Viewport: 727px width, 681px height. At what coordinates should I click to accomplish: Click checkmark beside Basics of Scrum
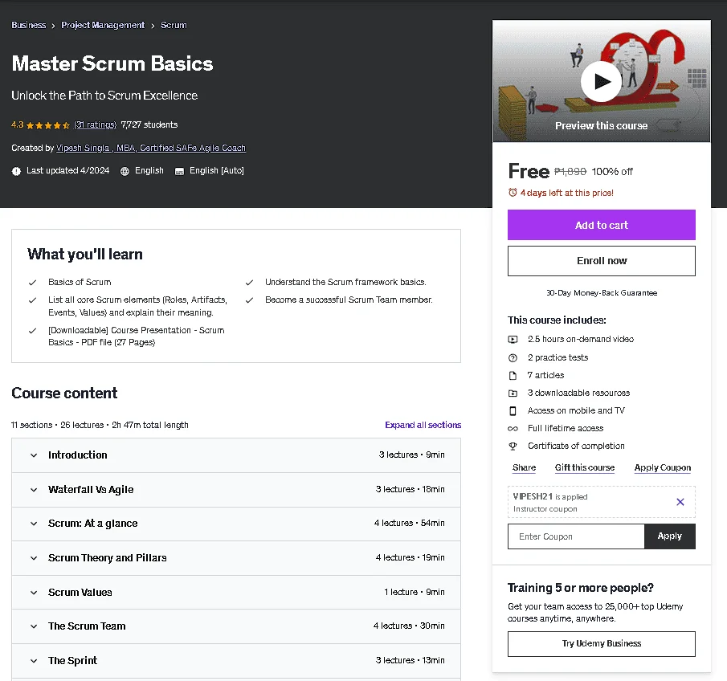point(32,283)
